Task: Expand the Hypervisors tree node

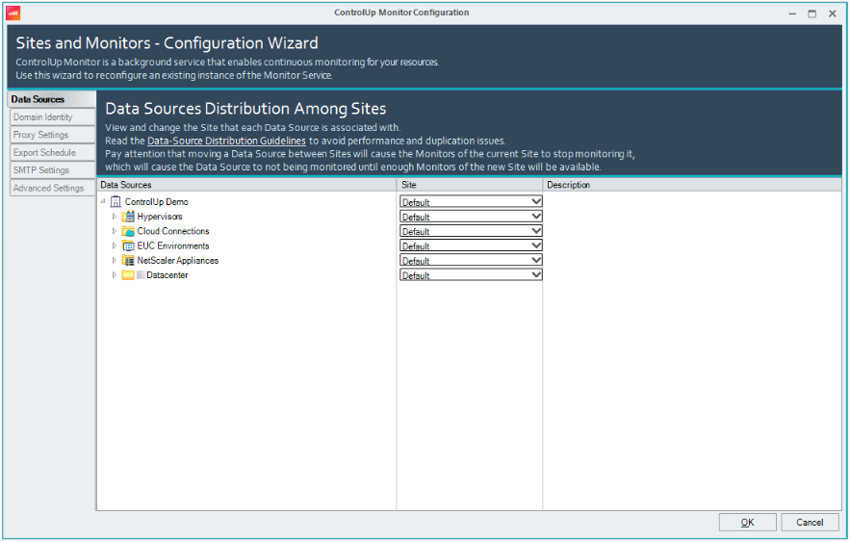Action: coord(114,217)
